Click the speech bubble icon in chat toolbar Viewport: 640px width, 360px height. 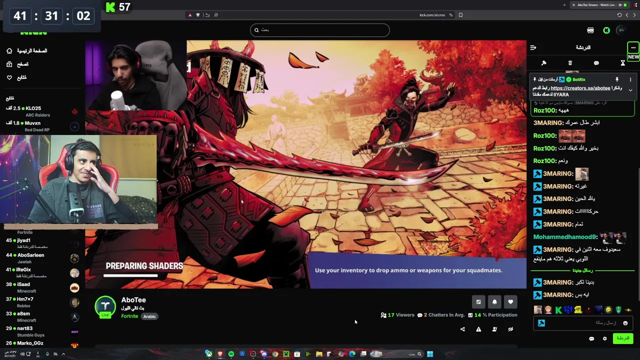596,63
